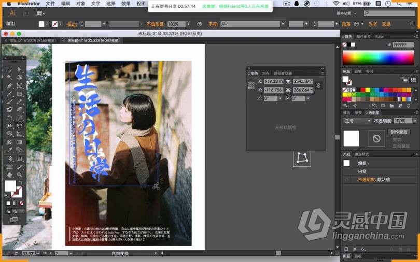The width and height of the screenshot is (420, 262).
Task: Select the Direct Selection tool
Action: point(19,69)
